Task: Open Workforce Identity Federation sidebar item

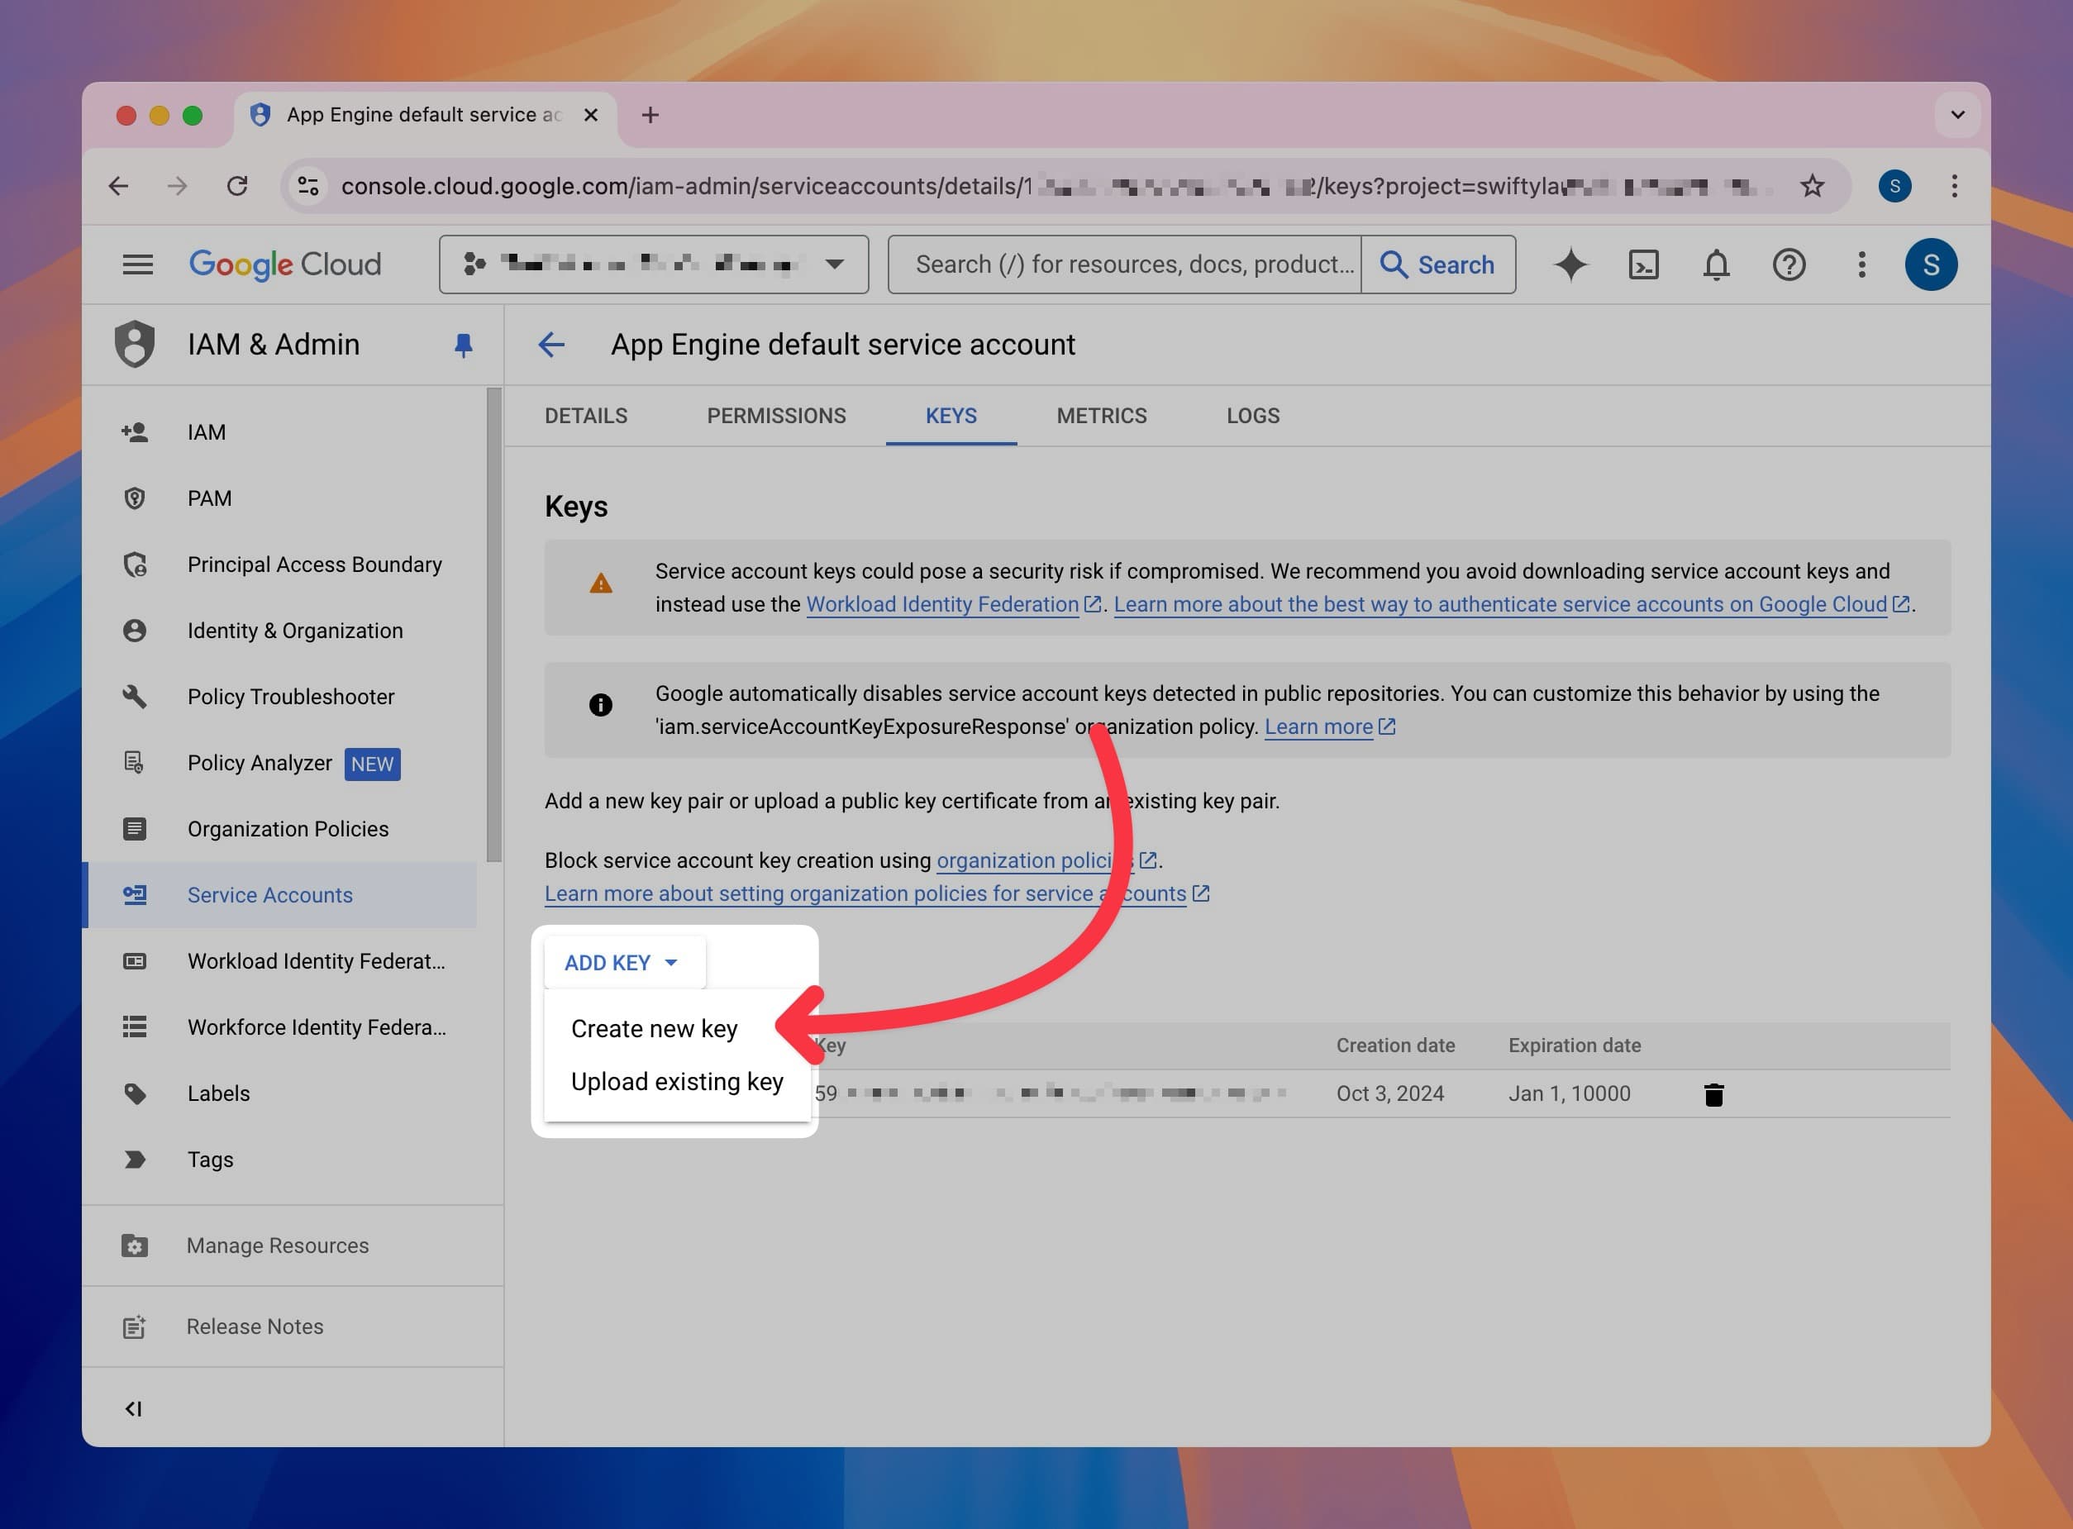Action: point(280,1027)
